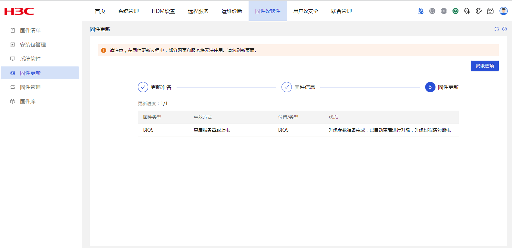Image resolution: width=512 pixels, height=248 pixels.
Task: Click the gray shield security status icon
Action: click(x=432, y=11)
